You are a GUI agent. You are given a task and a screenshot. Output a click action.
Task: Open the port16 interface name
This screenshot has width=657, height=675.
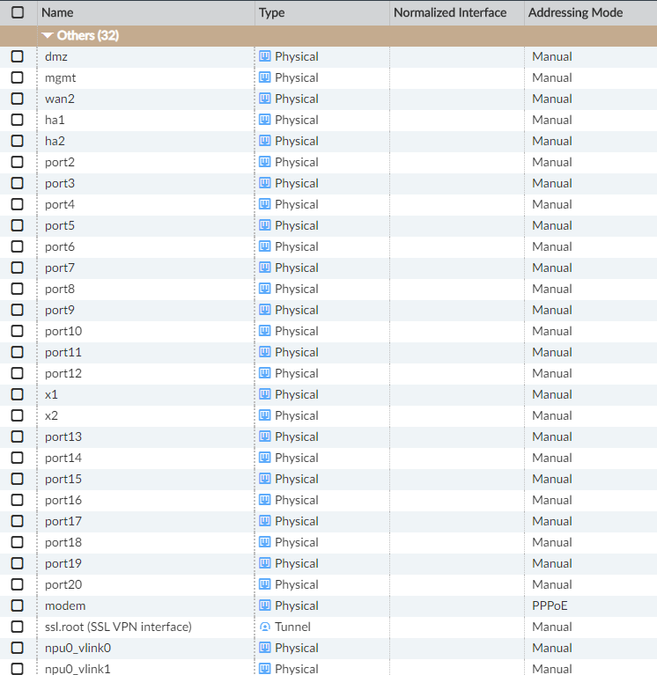coord(63,500)
